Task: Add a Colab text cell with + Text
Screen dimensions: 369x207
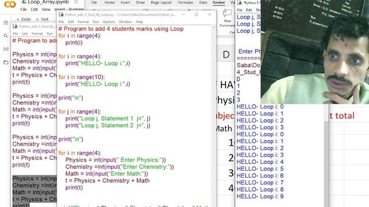Action: pyautogui.click(x=42, y=19)
